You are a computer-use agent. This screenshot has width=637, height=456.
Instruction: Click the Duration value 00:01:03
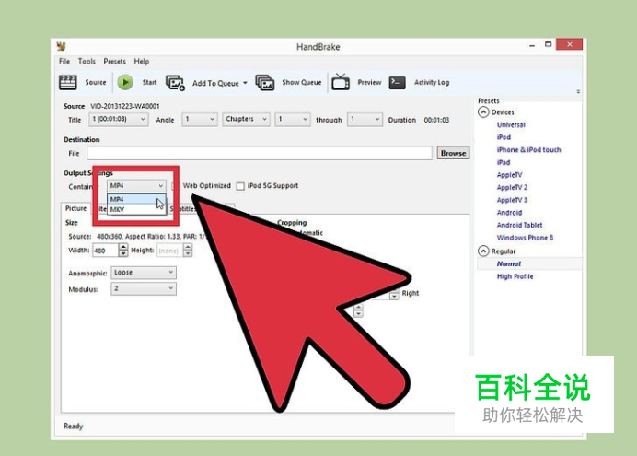[436, 121]
